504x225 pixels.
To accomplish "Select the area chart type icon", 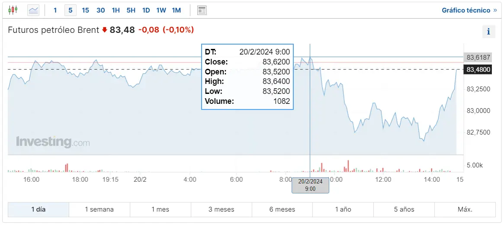I will (x=33, y=10).
